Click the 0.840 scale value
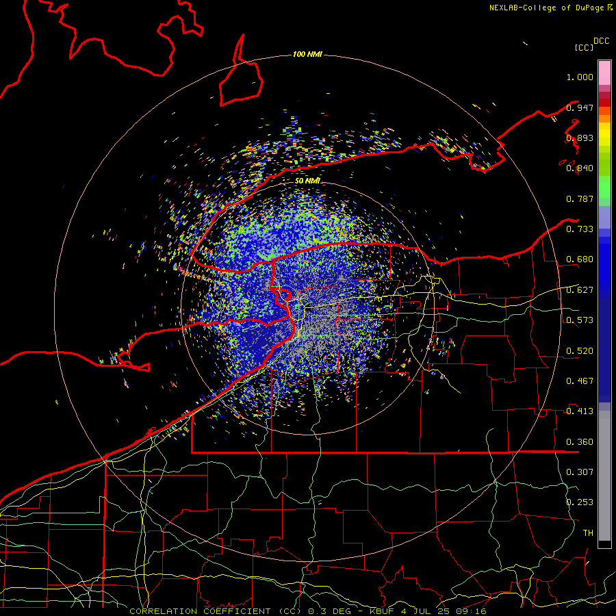The image size is (616, 616). pyautogui.click(x=580, y=168)
